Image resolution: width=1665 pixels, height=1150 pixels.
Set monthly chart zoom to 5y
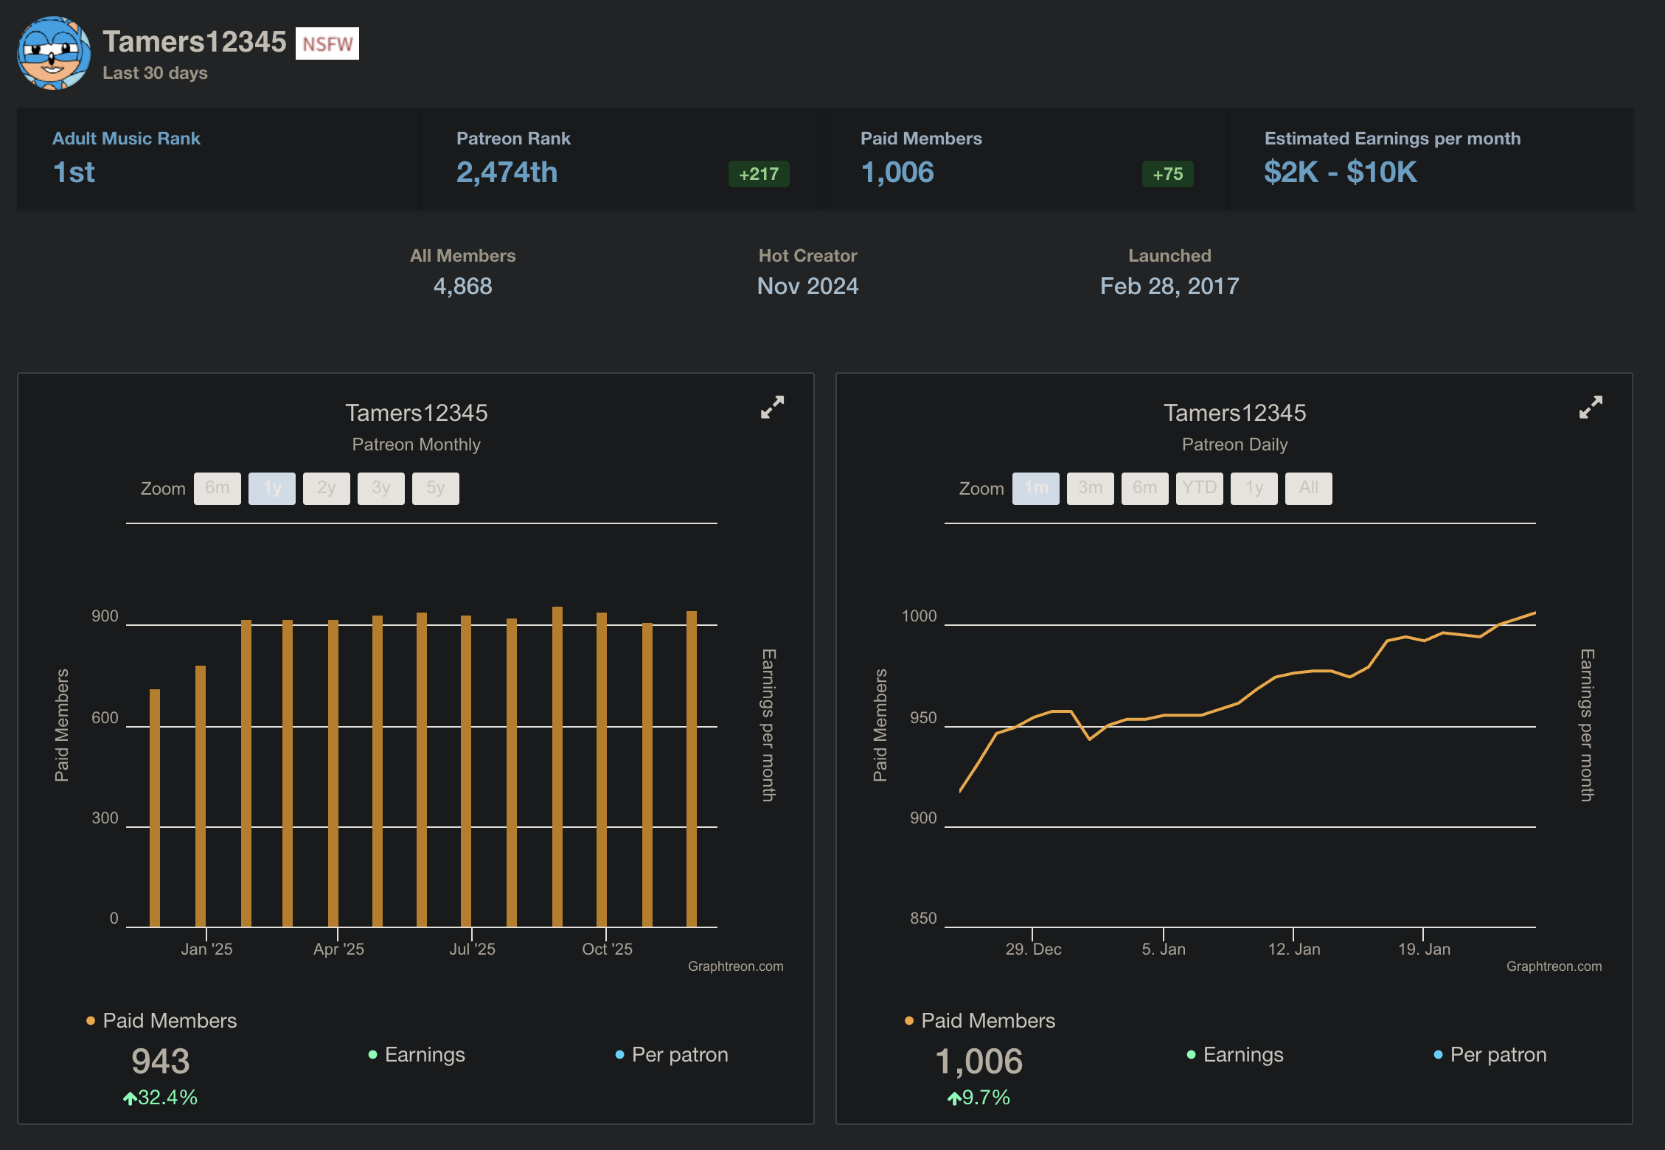pyautogui.click(x=436, y=488)
